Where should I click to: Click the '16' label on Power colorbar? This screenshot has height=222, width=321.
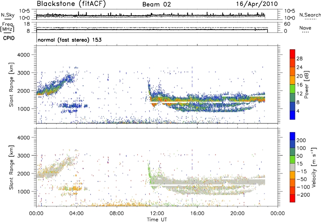tap(299, 85)
